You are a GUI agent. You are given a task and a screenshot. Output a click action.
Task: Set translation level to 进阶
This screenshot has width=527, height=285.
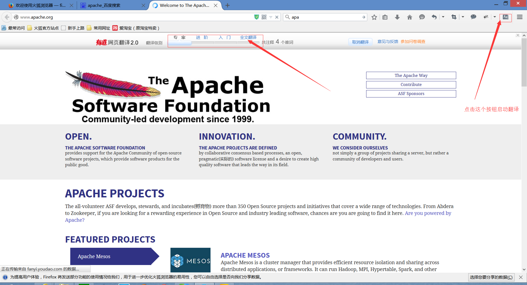[x=202, y=38]
